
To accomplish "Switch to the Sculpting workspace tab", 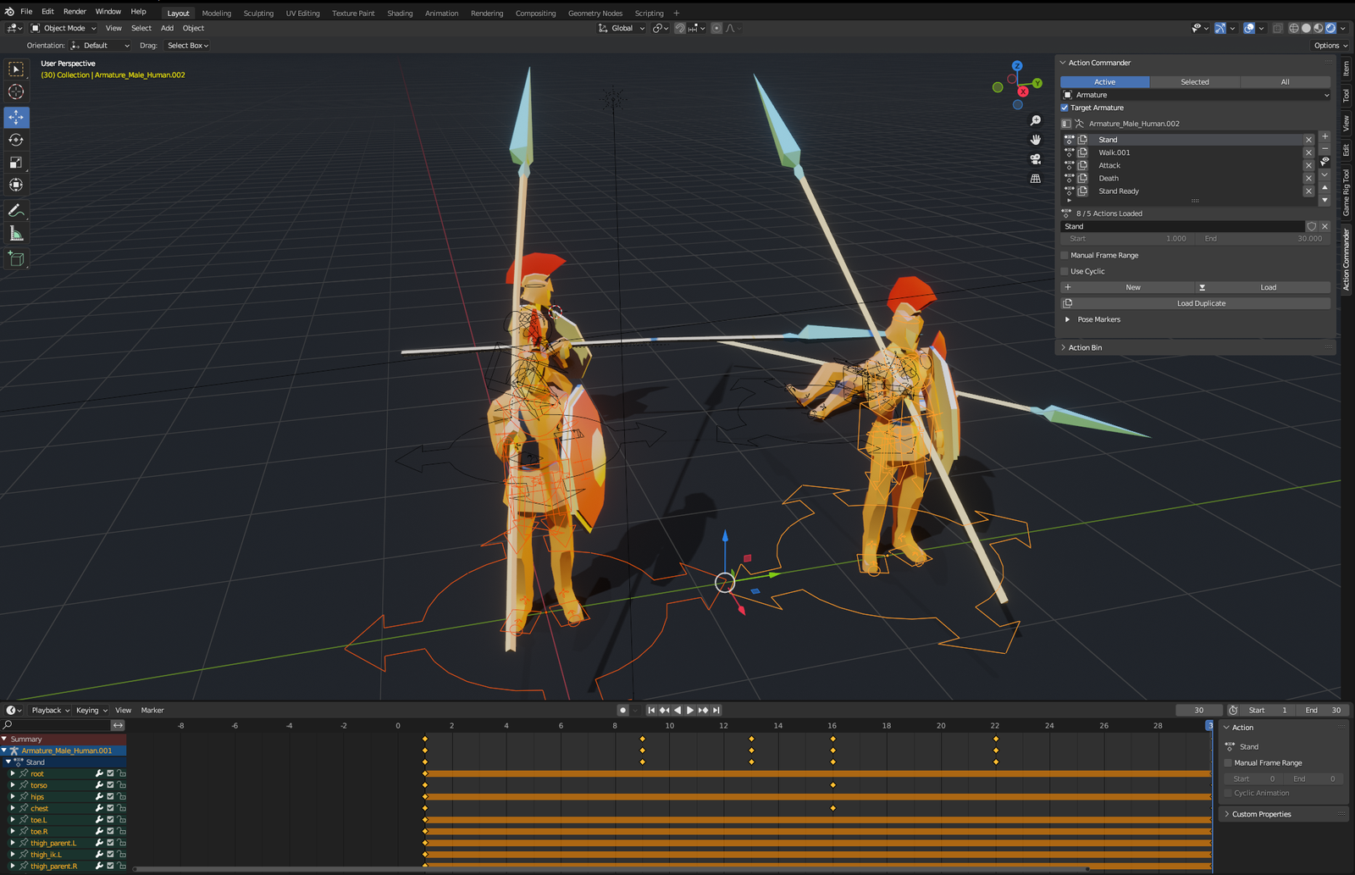I will coord(258,14).
